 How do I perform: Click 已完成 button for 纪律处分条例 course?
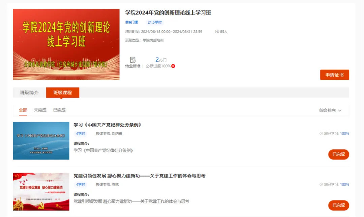339,154
